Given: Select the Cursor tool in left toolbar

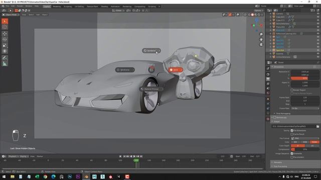Looking at the screenshot, I should pyautogui.click(x=5, y=27).
